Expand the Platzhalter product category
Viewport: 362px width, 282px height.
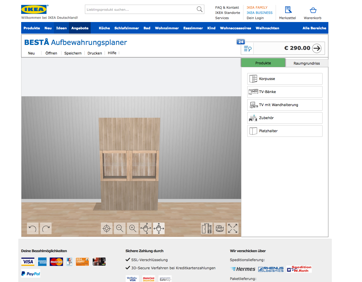(285, 131)
